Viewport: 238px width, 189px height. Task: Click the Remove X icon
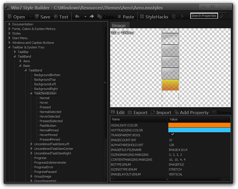coord(214,112)
